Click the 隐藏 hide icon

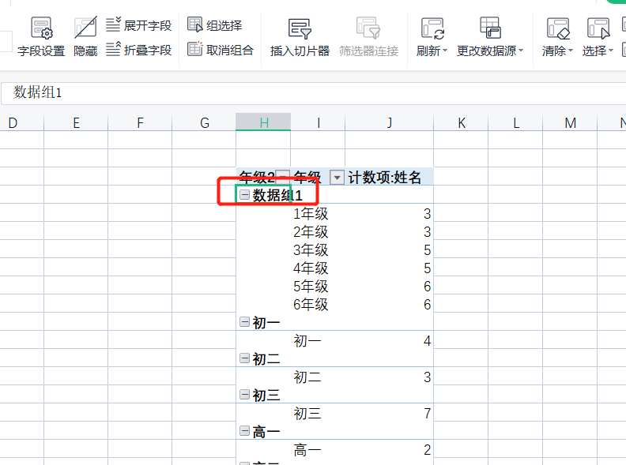85,28
